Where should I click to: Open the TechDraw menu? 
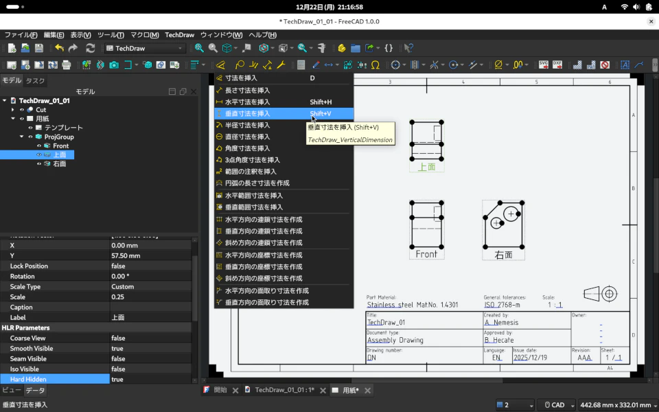pos(179,35)
